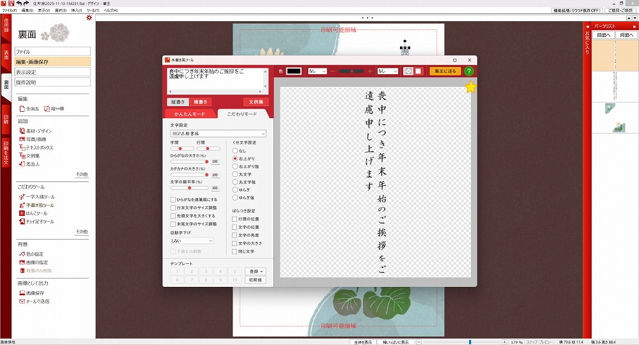
Task: Select the なし radio under くせ文字設定
Action: (235, 151)
